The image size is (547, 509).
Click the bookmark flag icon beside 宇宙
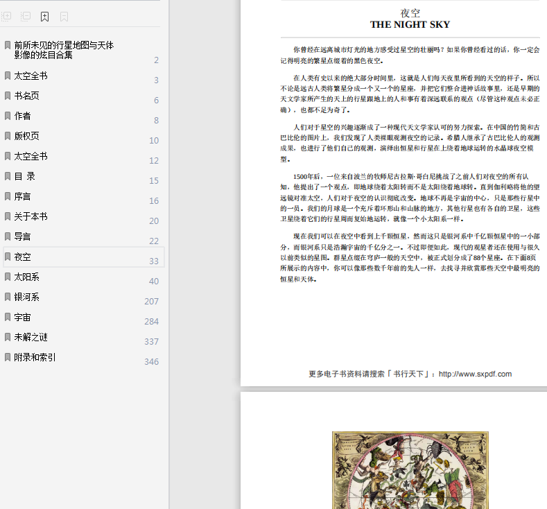click(8, 317)
